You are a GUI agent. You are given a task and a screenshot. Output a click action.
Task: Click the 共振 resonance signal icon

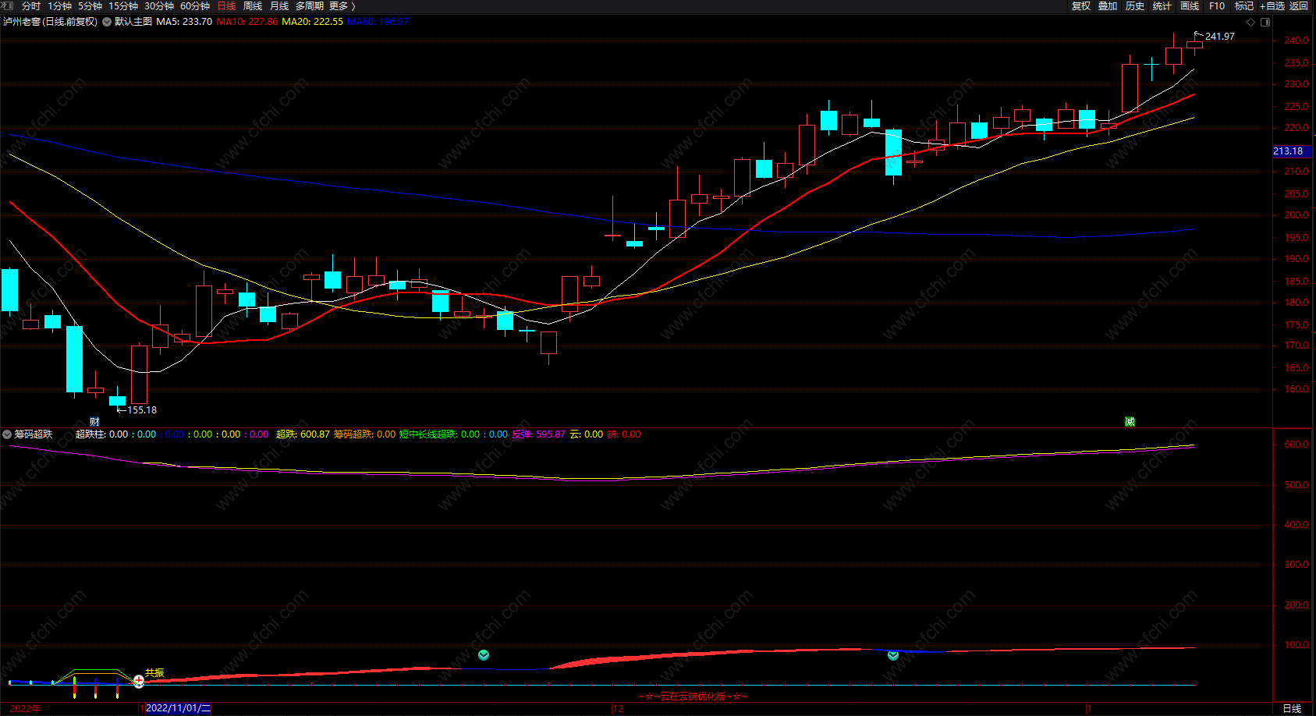139,681
